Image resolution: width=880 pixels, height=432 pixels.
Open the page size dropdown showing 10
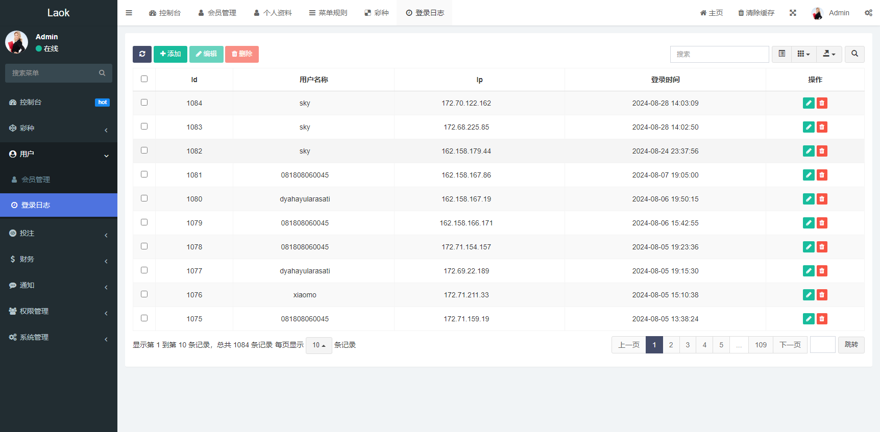pyautogui.click(x=319, y=345)
